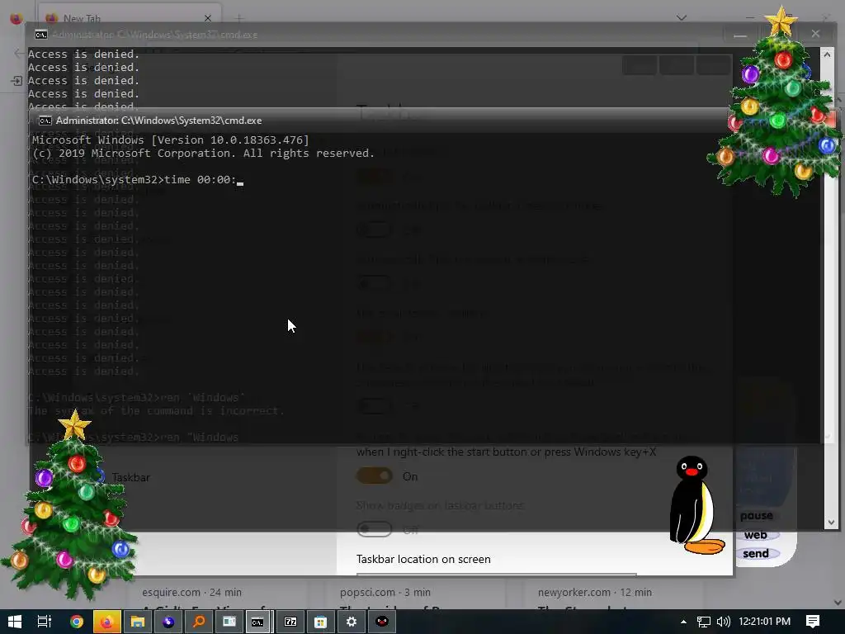Open Task View from the taskbar

45,622
